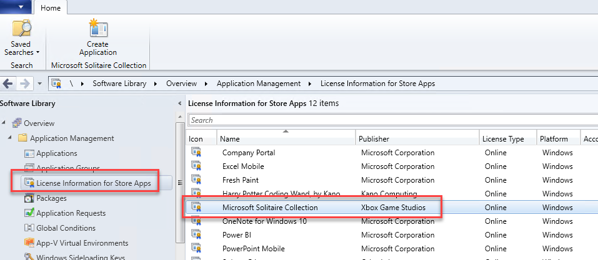Click License Information for Store Apps breadcrumb

click(x=377, y=84)
